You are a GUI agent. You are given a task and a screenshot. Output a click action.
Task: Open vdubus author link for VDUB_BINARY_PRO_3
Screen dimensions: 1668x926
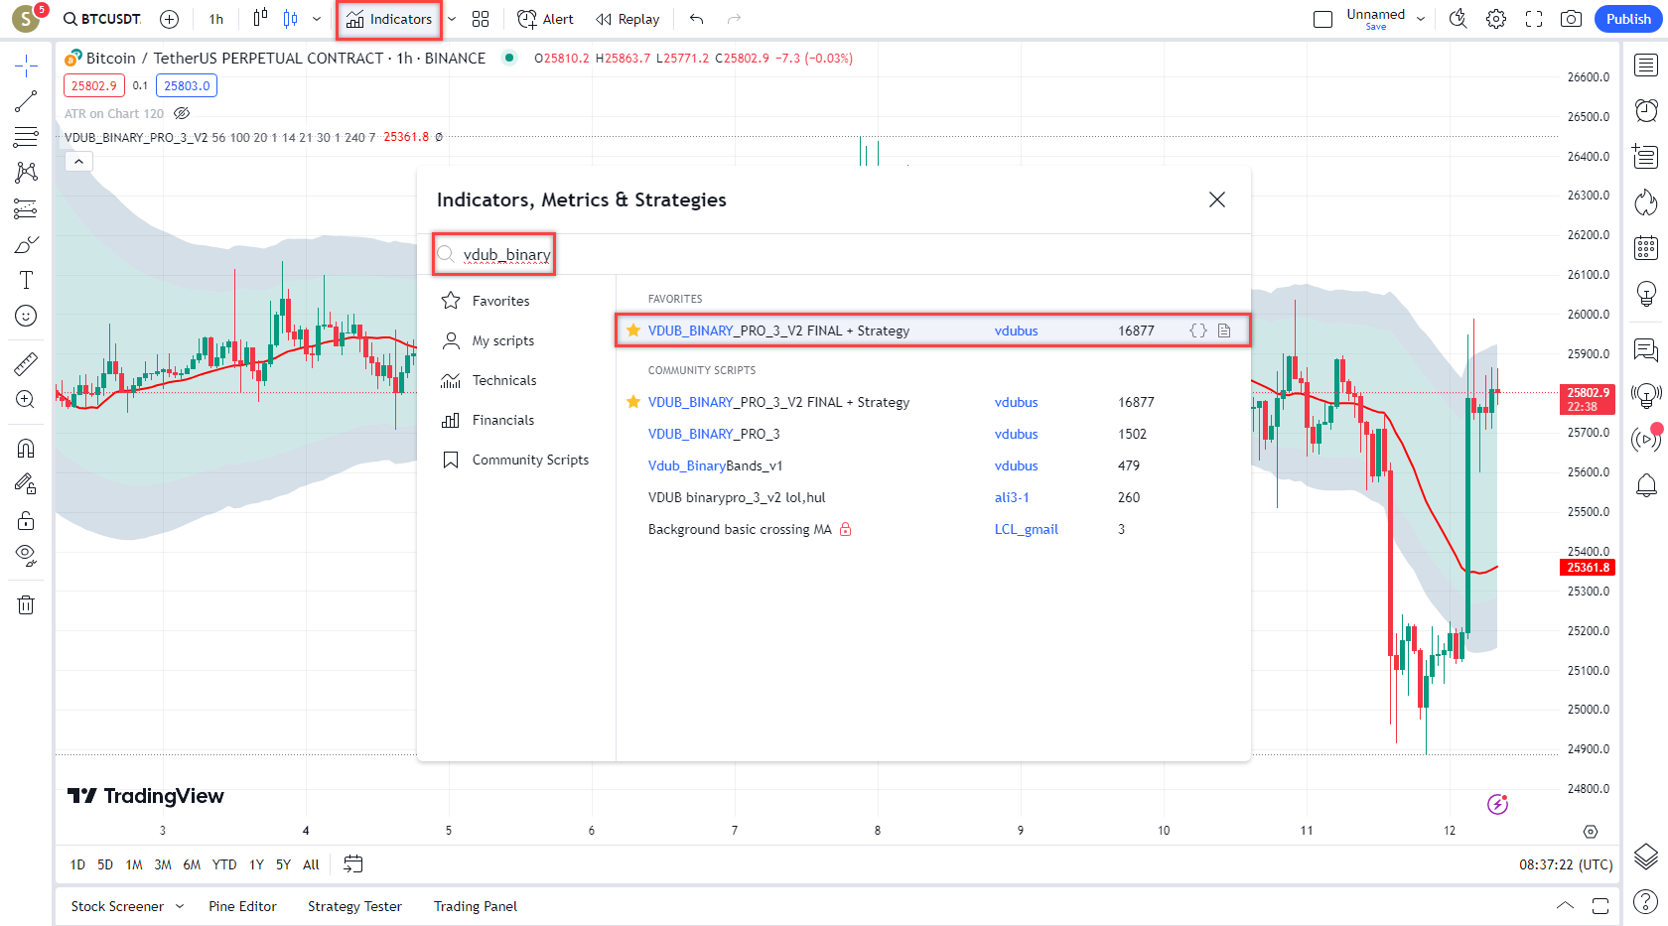click(1016, 434)
